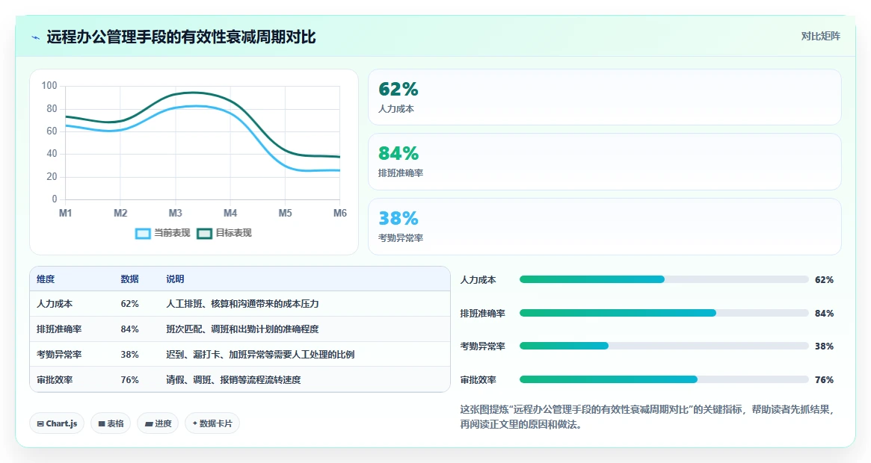Screen dimensions: 871x463
Task: Select the 考勤异常率 table row cell
Action: coord(59,355)
